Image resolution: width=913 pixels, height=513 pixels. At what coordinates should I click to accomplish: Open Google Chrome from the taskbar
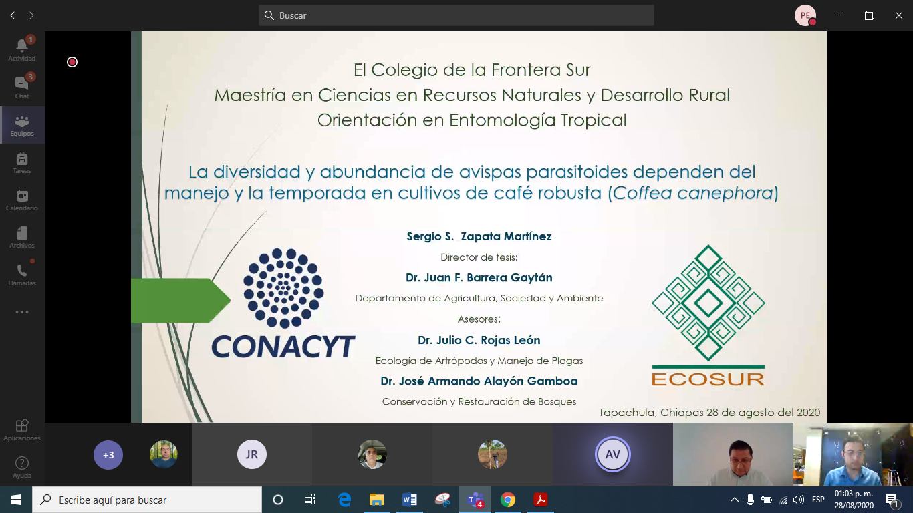[508, 500]
